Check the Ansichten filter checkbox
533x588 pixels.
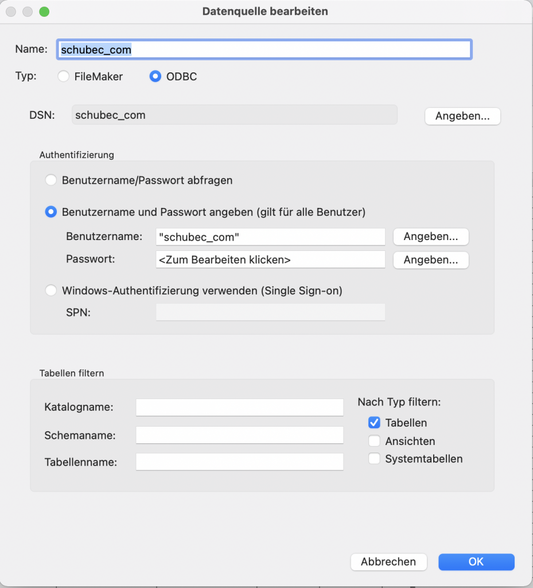coord(374,440)
